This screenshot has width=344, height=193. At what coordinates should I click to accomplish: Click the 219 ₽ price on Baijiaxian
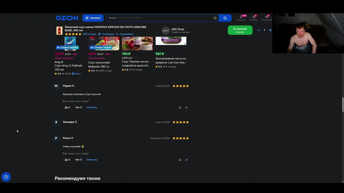[92, 54]
